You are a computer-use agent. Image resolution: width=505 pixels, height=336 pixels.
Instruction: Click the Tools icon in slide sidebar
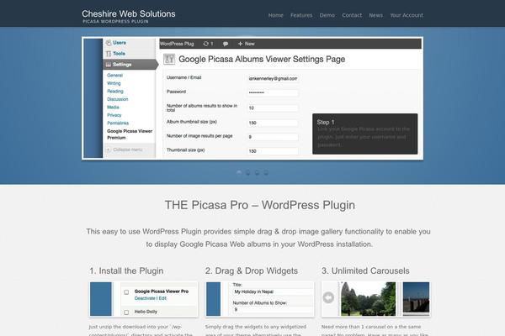tap(109, 54)
